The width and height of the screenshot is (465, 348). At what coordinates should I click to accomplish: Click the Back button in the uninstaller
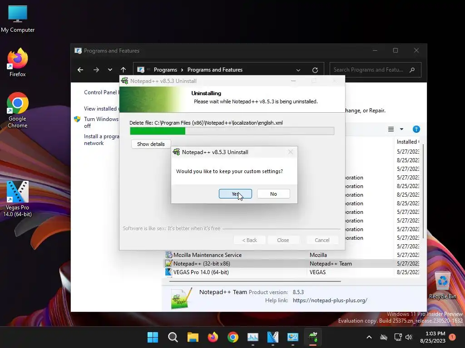(x=249, y=240)
